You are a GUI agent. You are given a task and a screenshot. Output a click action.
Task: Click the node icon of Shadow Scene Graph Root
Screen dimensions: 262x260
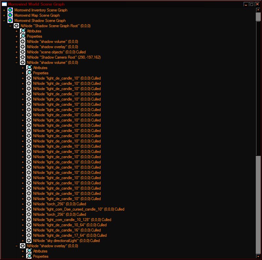(x=16, y=26)
